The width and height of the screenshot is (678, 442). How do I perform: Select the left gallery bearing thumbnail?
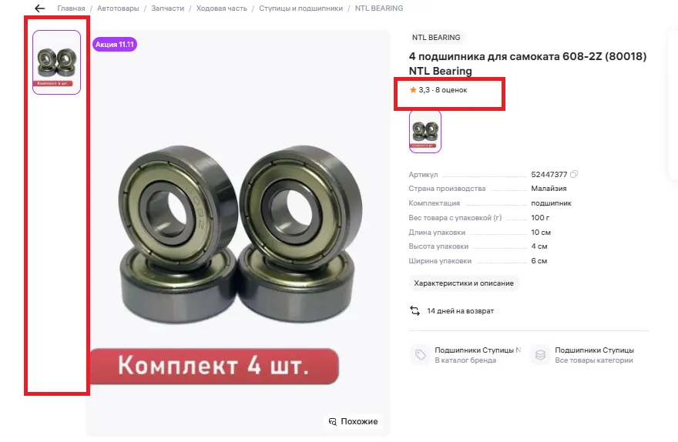click(x=57, y=62)
